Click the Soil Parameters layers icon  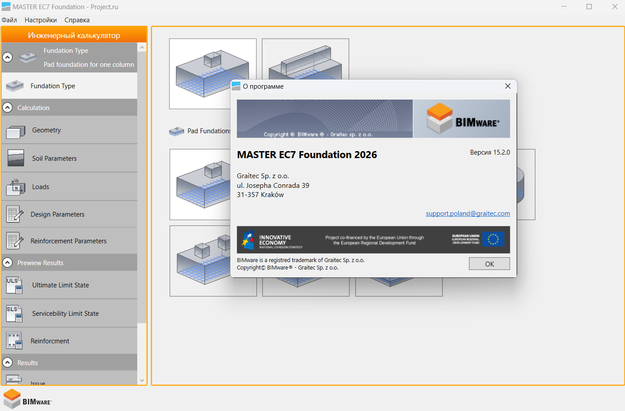tap(16, 158)
